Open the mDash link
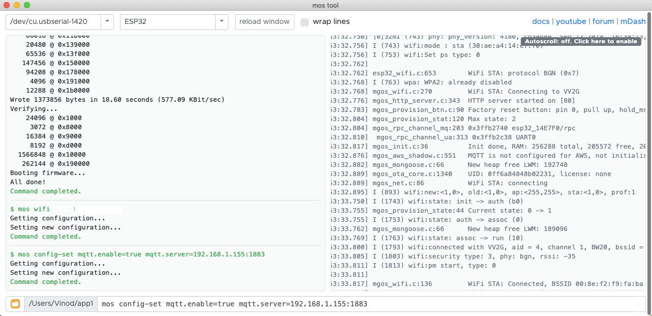 633,21
